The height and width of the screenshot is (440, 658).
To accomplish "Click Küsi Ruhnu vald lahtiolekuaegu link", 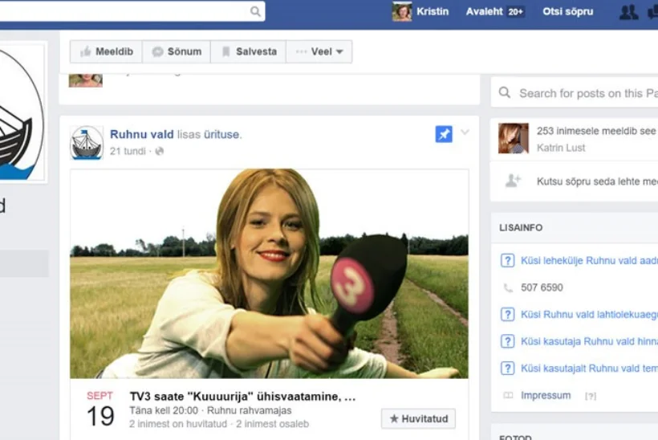I will [x=589, y=315].
